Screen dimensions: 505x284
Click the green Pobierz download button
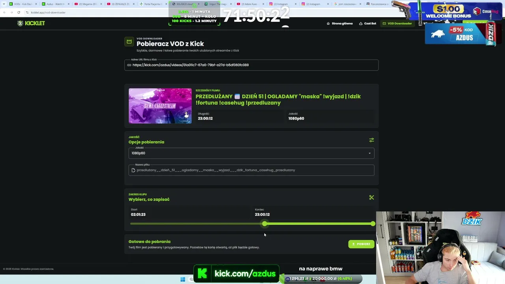click(x=361, y=244)
